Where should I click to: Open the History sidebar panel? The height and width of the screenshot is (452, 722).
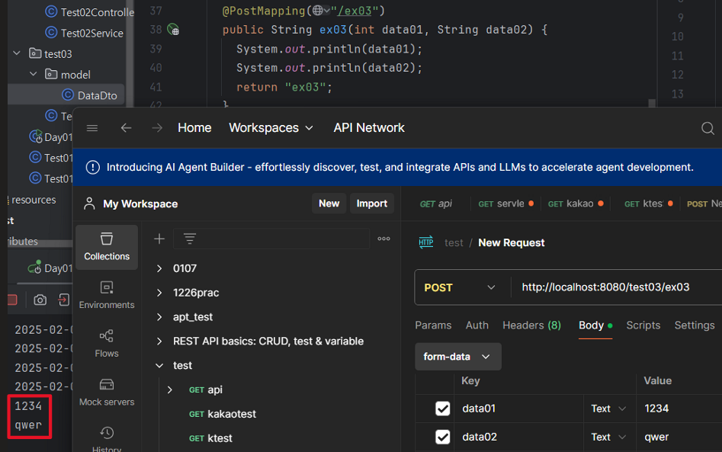pyautogui.click(x=107, y=439)
